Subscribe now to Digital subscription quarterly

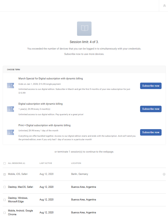pyautogui.click(x=151, y=109)
